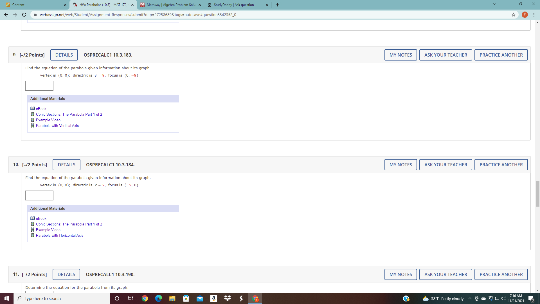The image size is (540, 304).
Task: Show hidden system tray icons
Action: pyautogui.click(x=470, y=298)
